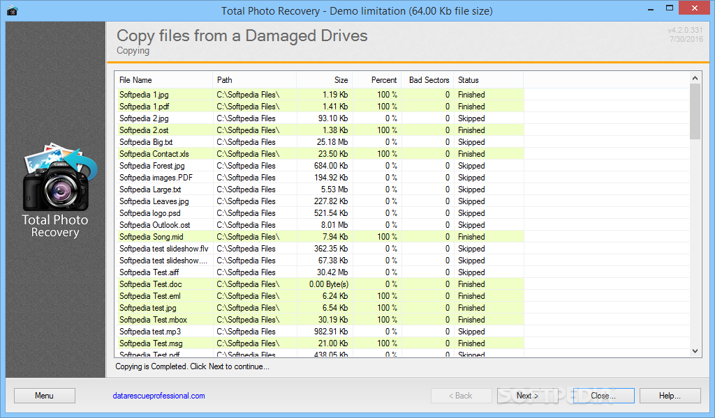The image size is (715, 418).
Task: Click the 25.18 Mb size cell
Action: [332, 142]
